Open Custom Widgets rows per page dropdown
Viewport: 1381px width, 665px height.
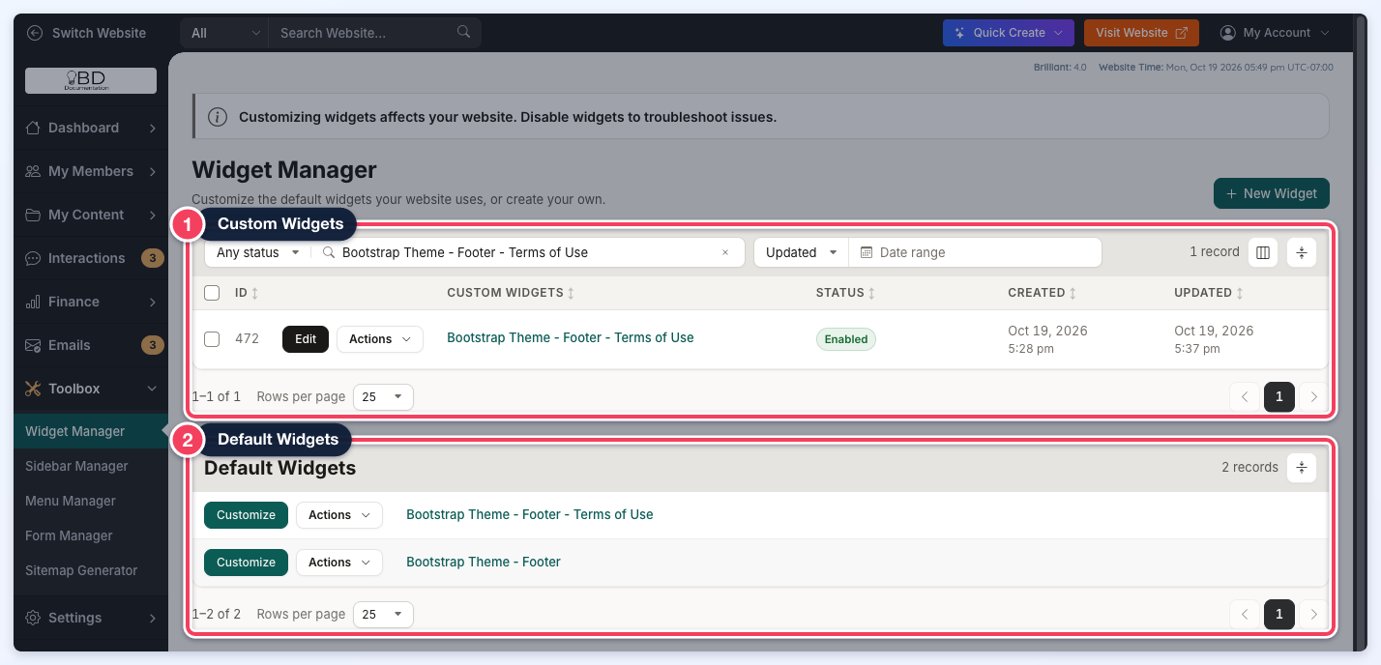[383, 397]
